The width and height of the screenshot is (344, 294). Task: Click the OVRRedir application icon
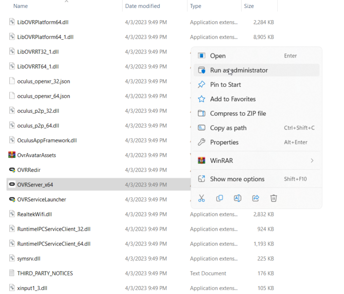coord(12,170)
